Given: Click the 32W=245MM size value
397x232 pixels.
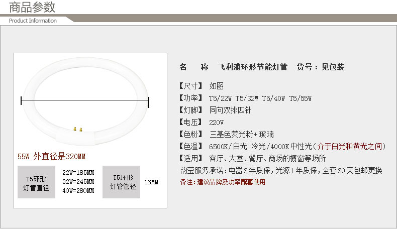Looking at the screenshot, I should pos(78,182).
